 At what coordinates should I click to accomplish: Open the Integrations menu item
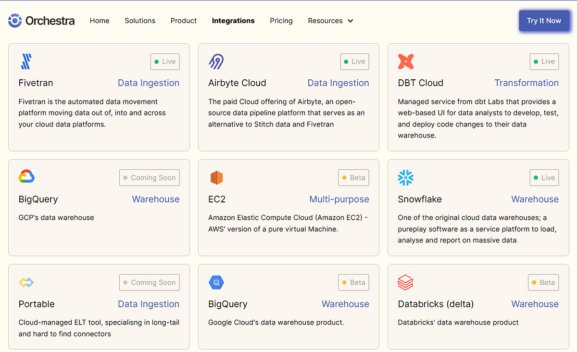pos(233,21)
